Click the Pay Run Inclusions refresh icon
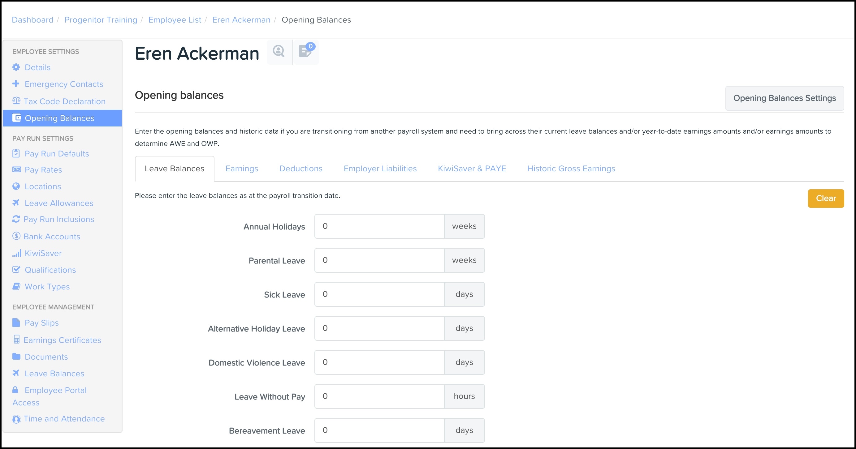The height and width of the screenshot is (449, 856). tap(16, 219)
